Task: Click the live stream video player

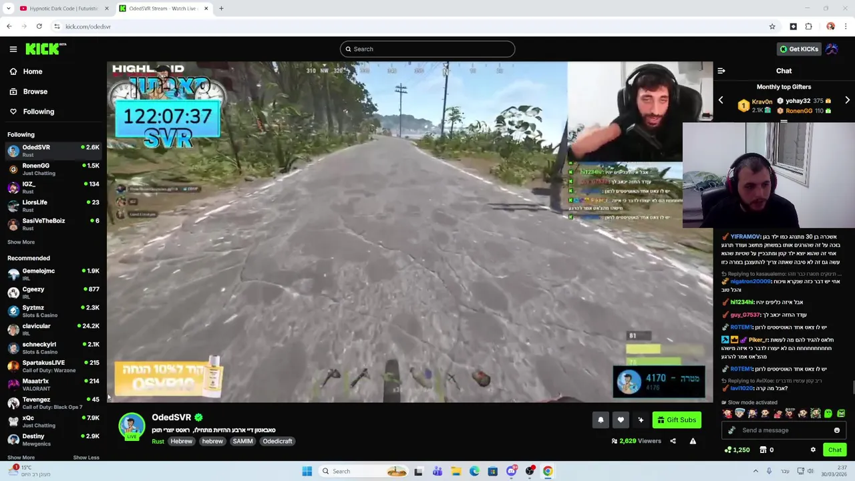Action: click(x=409, y=232)
